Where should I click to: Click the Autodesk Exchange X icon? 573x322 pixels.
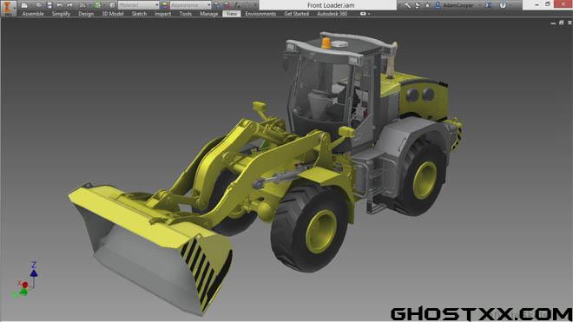coord(489,5)
